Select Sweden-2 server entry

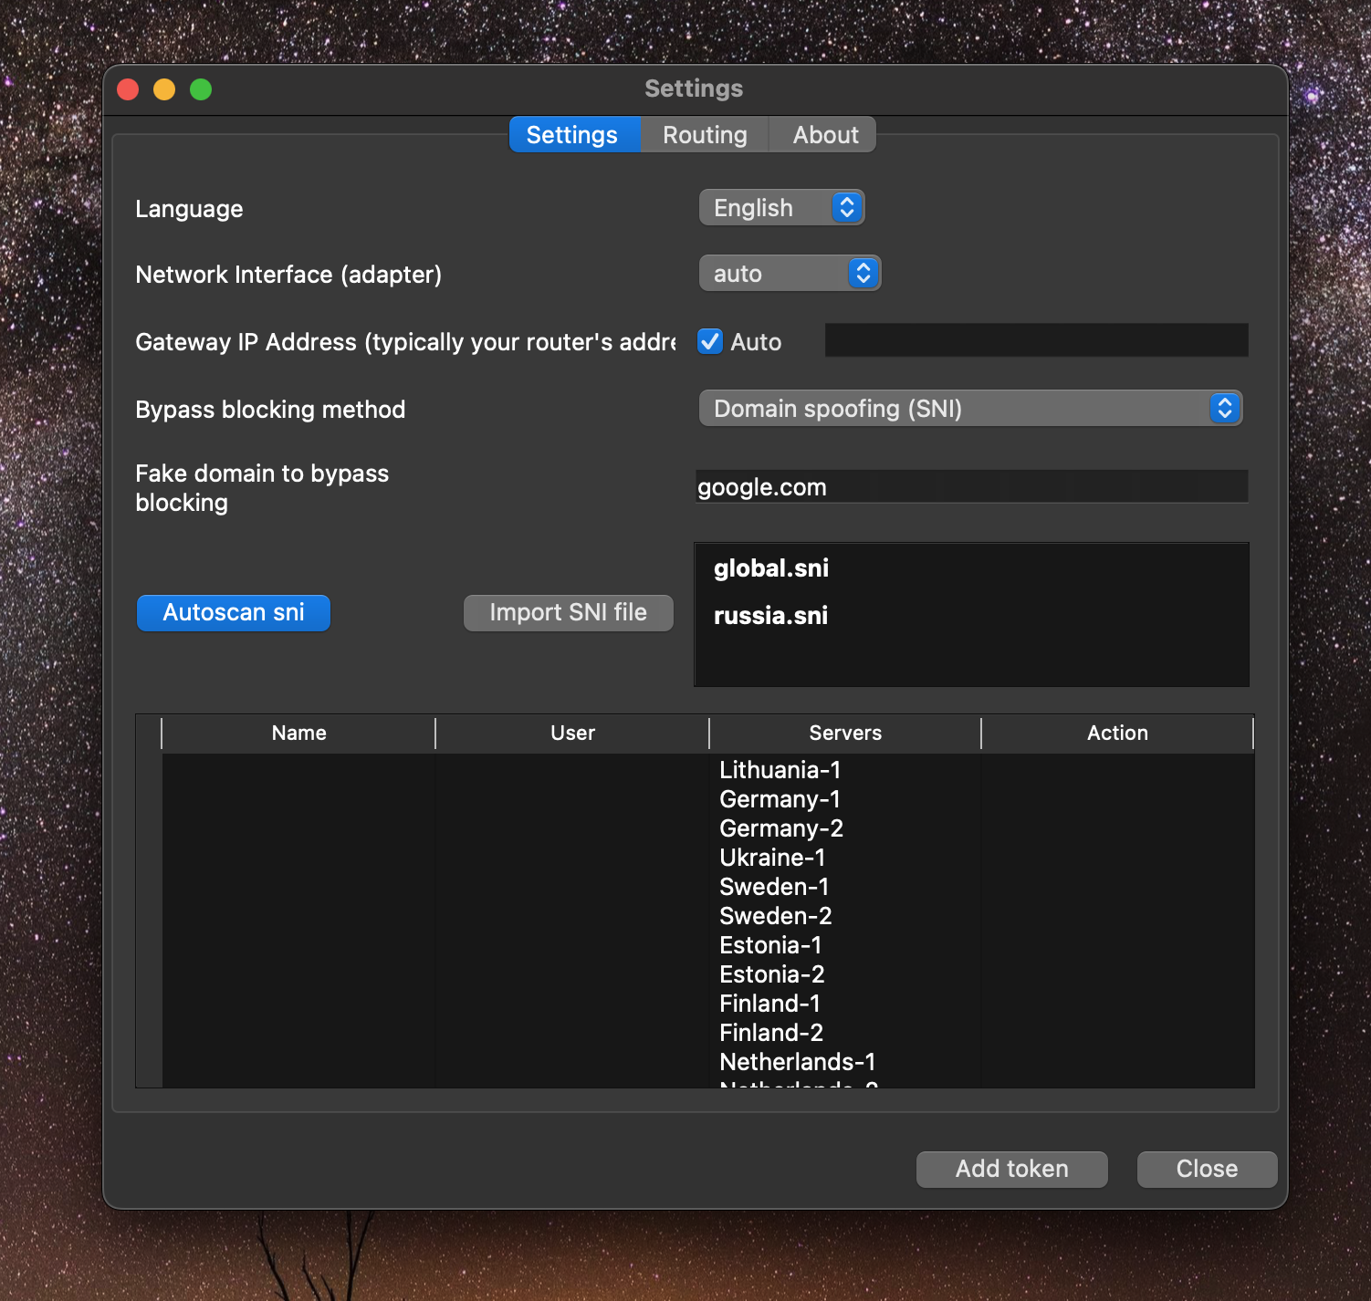776,916
